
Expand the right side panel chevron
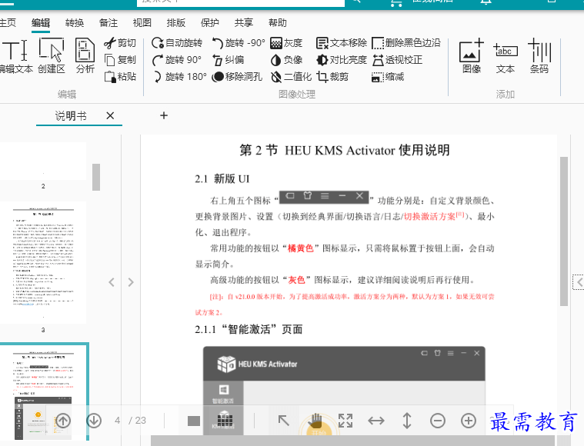click(579, 282)
